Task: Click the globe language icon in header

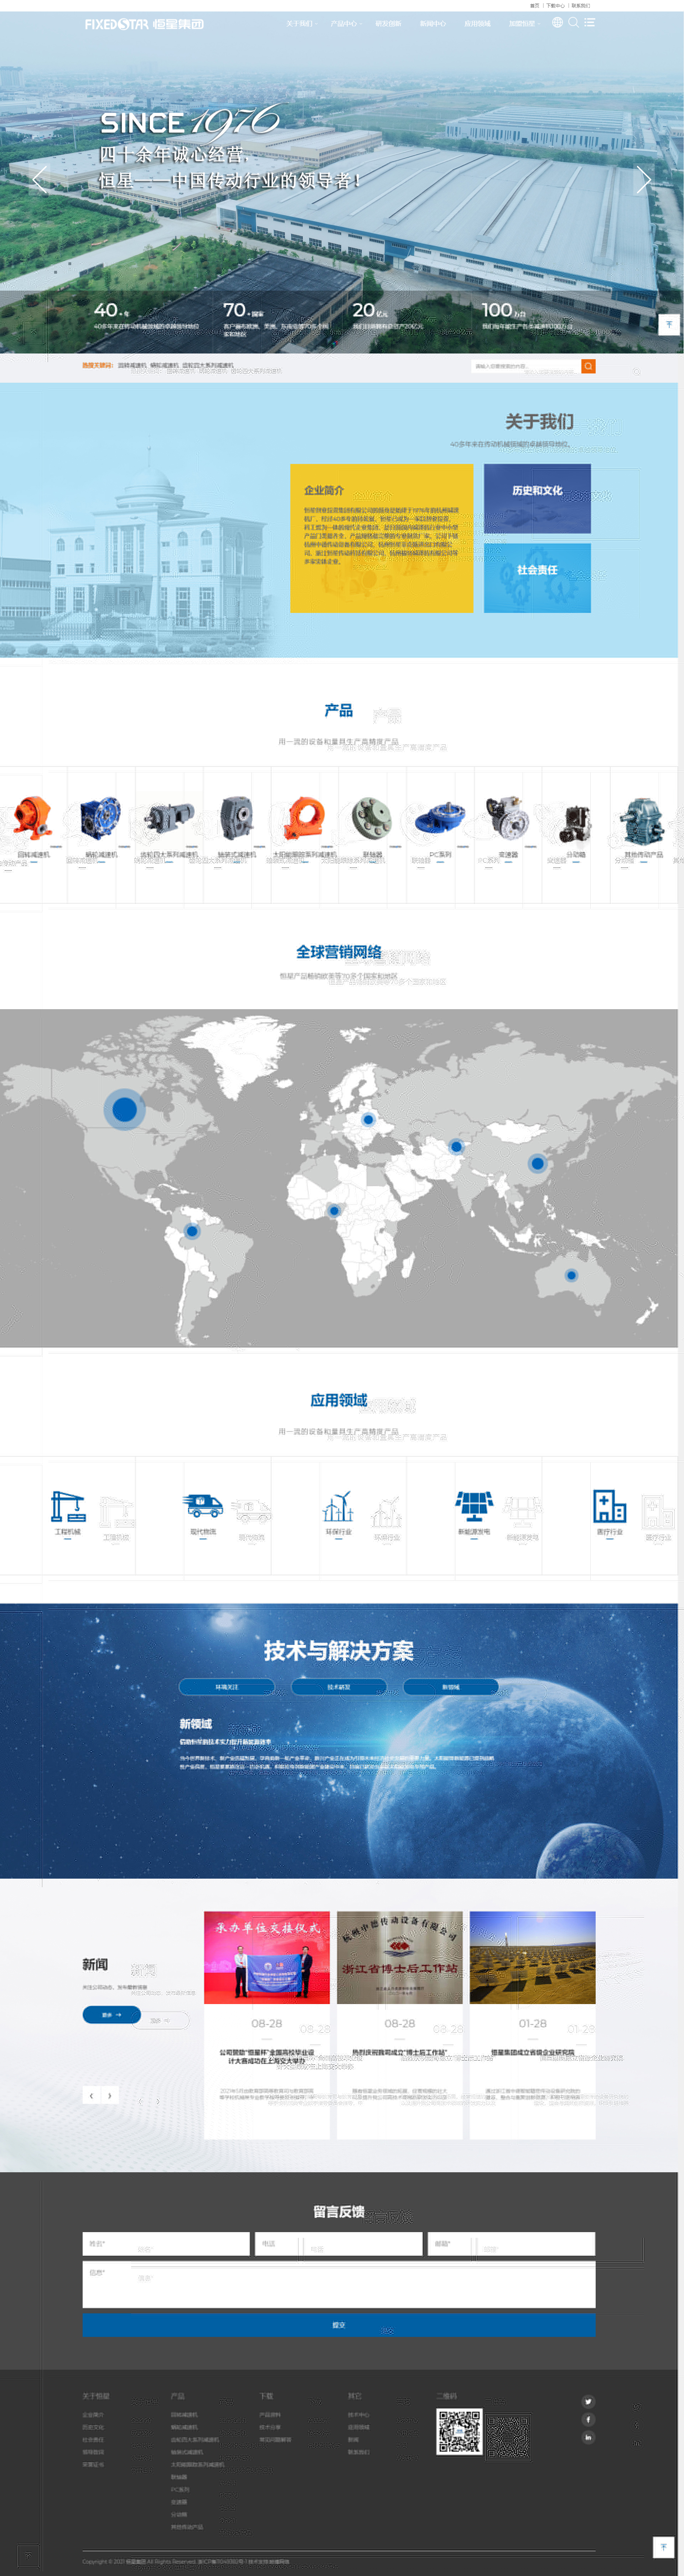Action: [557, 22]
